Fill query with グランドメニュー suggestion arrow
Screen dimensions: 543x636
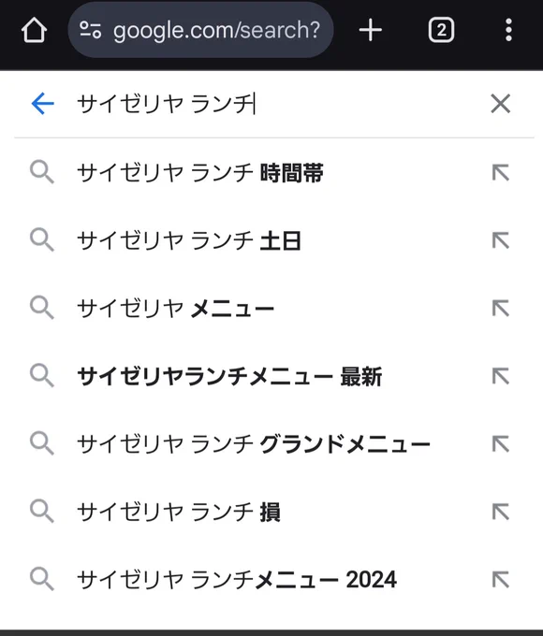click(x=500, y=444)
